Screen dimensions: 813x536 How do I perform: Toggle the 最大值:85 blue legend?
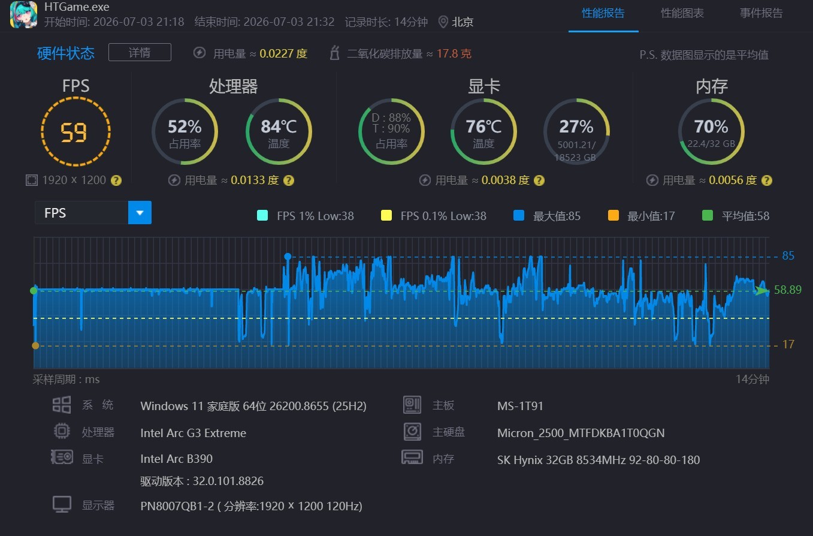tap(519, 216)
